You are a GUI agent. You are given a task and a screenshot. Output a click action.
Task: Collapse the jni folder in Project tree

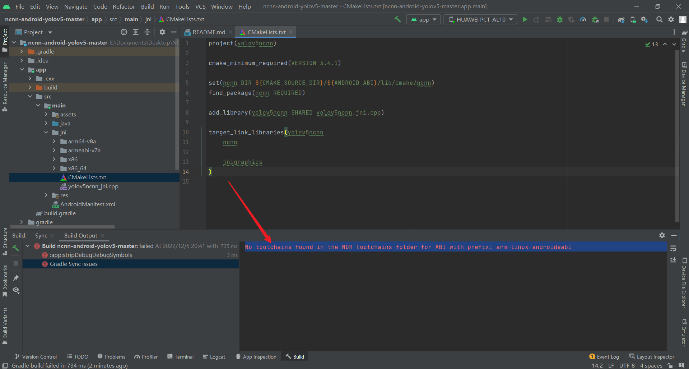click(x=46, y=132)
